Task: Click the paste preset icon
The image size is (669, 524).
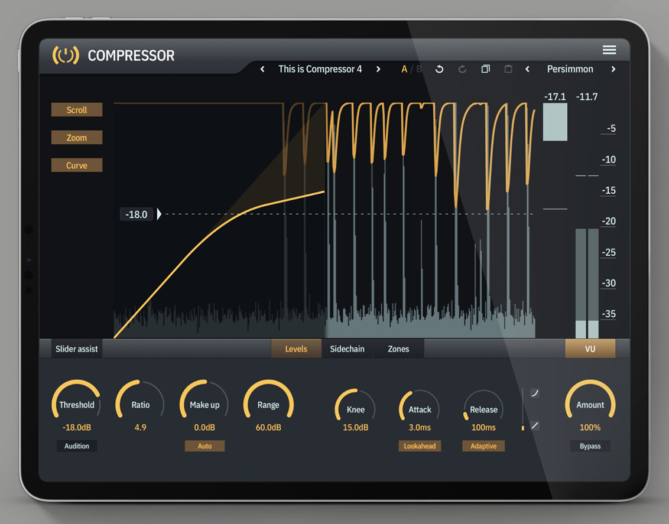Action: pos(508,69)
